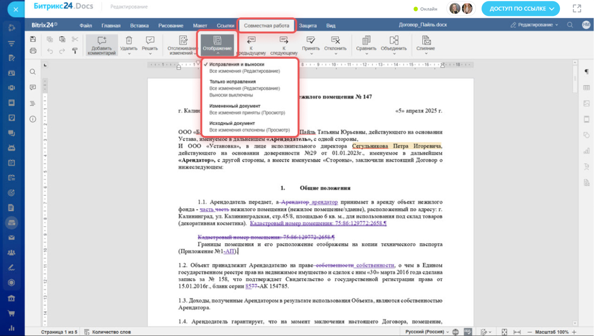This screenshot has width=597, height=336.
Task: Go to next change
Action: pyautogui.click(x=283, y=41)
